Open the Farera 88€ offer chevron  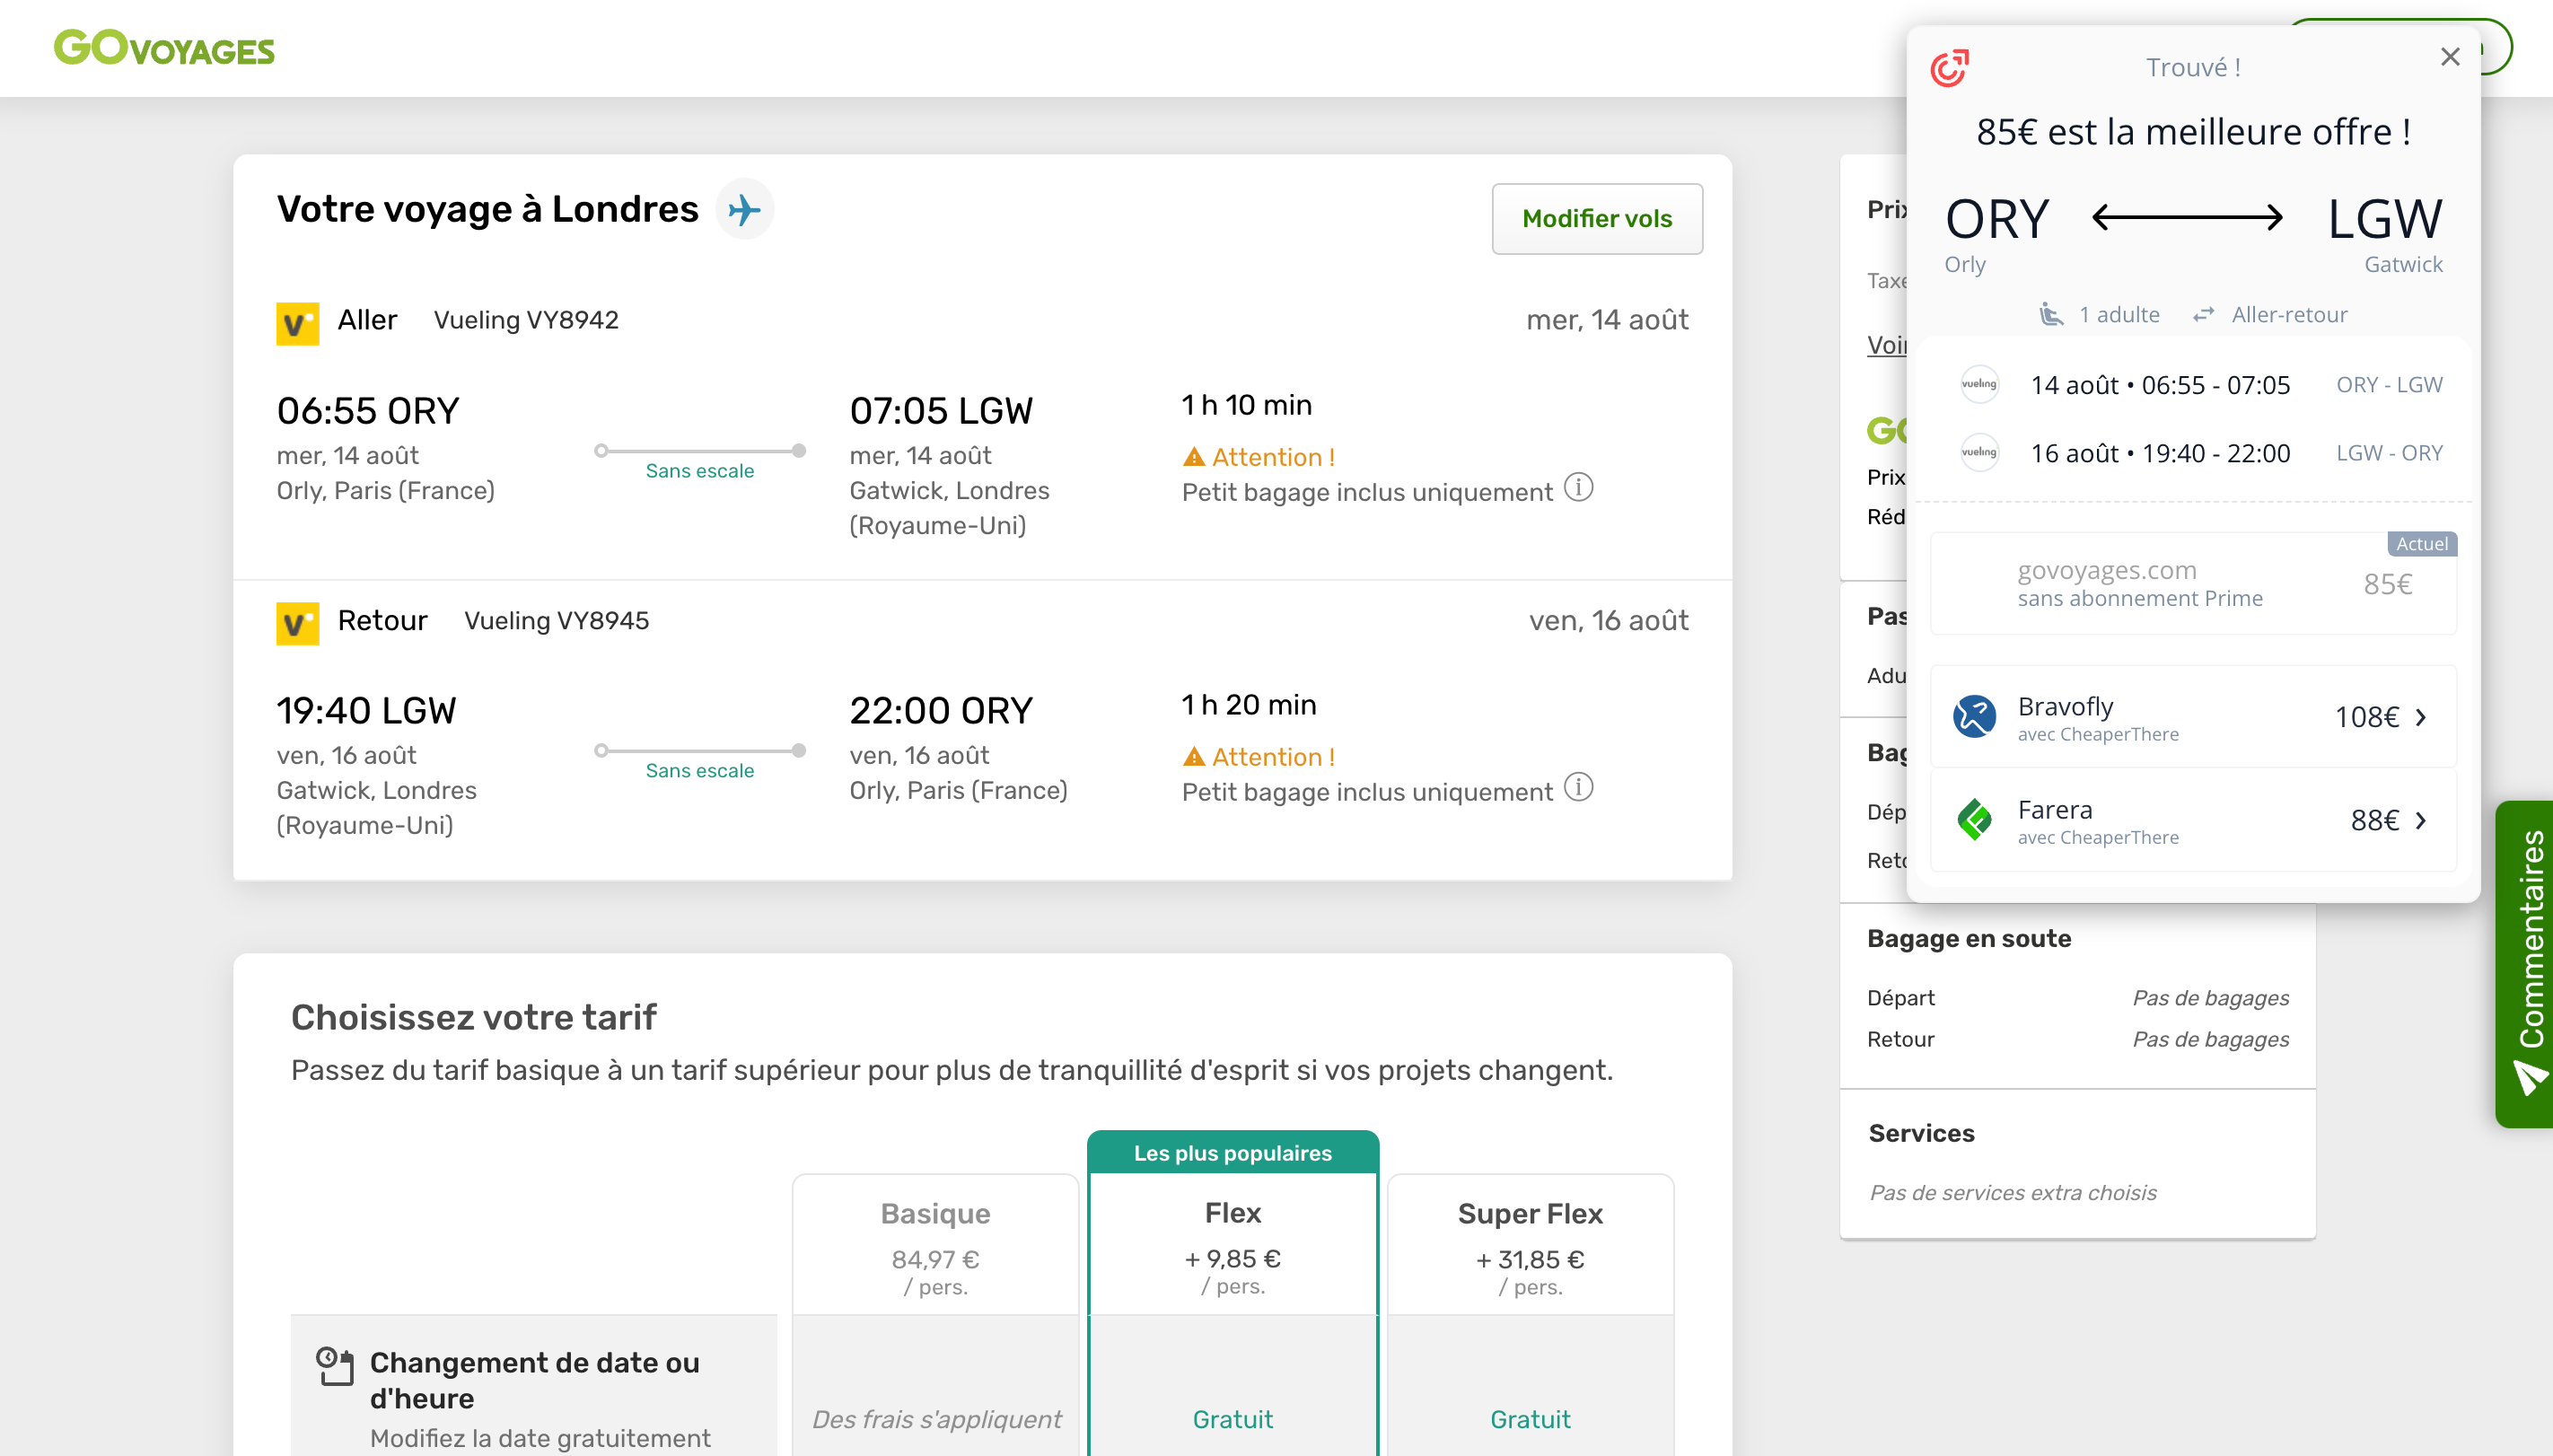coord(2421,820)
